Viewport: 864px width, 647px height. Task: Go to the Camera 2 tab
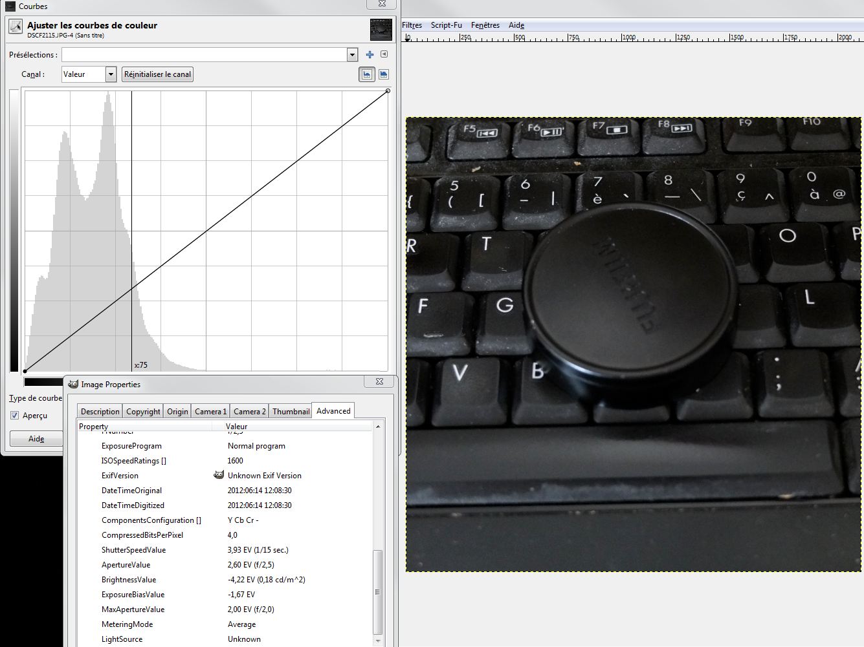tap(250, 412)
